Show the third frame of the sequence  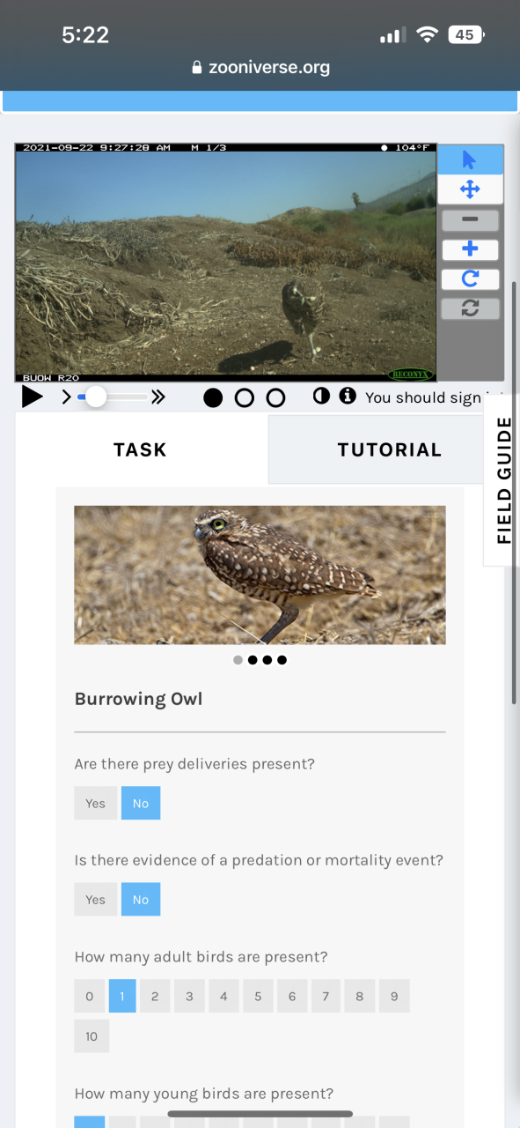(275, 398)
